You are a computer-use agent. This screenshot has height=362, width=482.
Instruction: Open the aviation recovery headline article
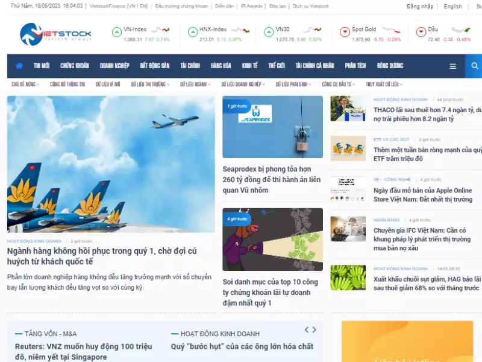[102, 256]
